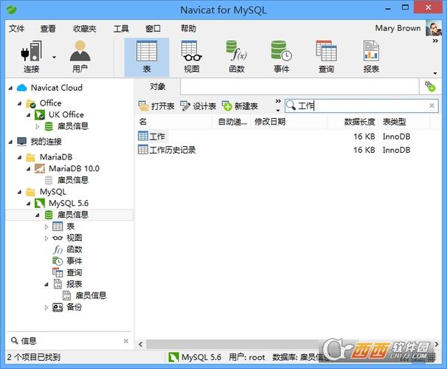
Task: Select the UK Office connection icon
Action: (40, 114)
